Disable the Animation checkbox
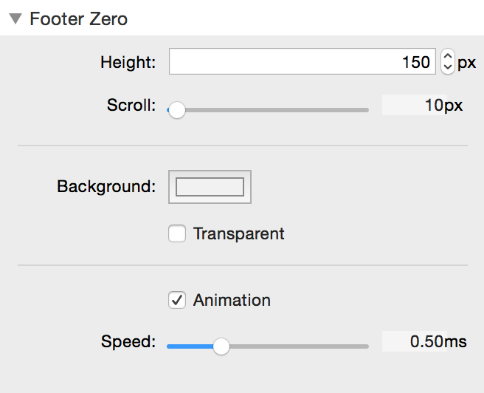Image resolution: width=484 pixels, height=393 pixels. point(177,300)
